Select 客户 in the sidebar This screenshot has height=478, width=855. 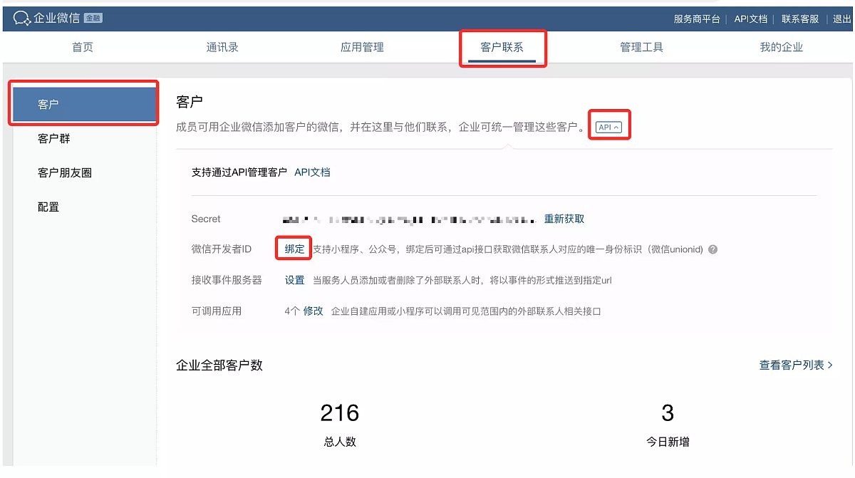coord(85,105)
